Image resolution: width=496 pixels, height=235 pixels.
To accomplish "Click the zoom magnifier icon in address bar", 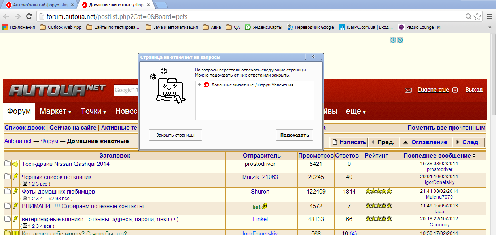I will 468,17.
